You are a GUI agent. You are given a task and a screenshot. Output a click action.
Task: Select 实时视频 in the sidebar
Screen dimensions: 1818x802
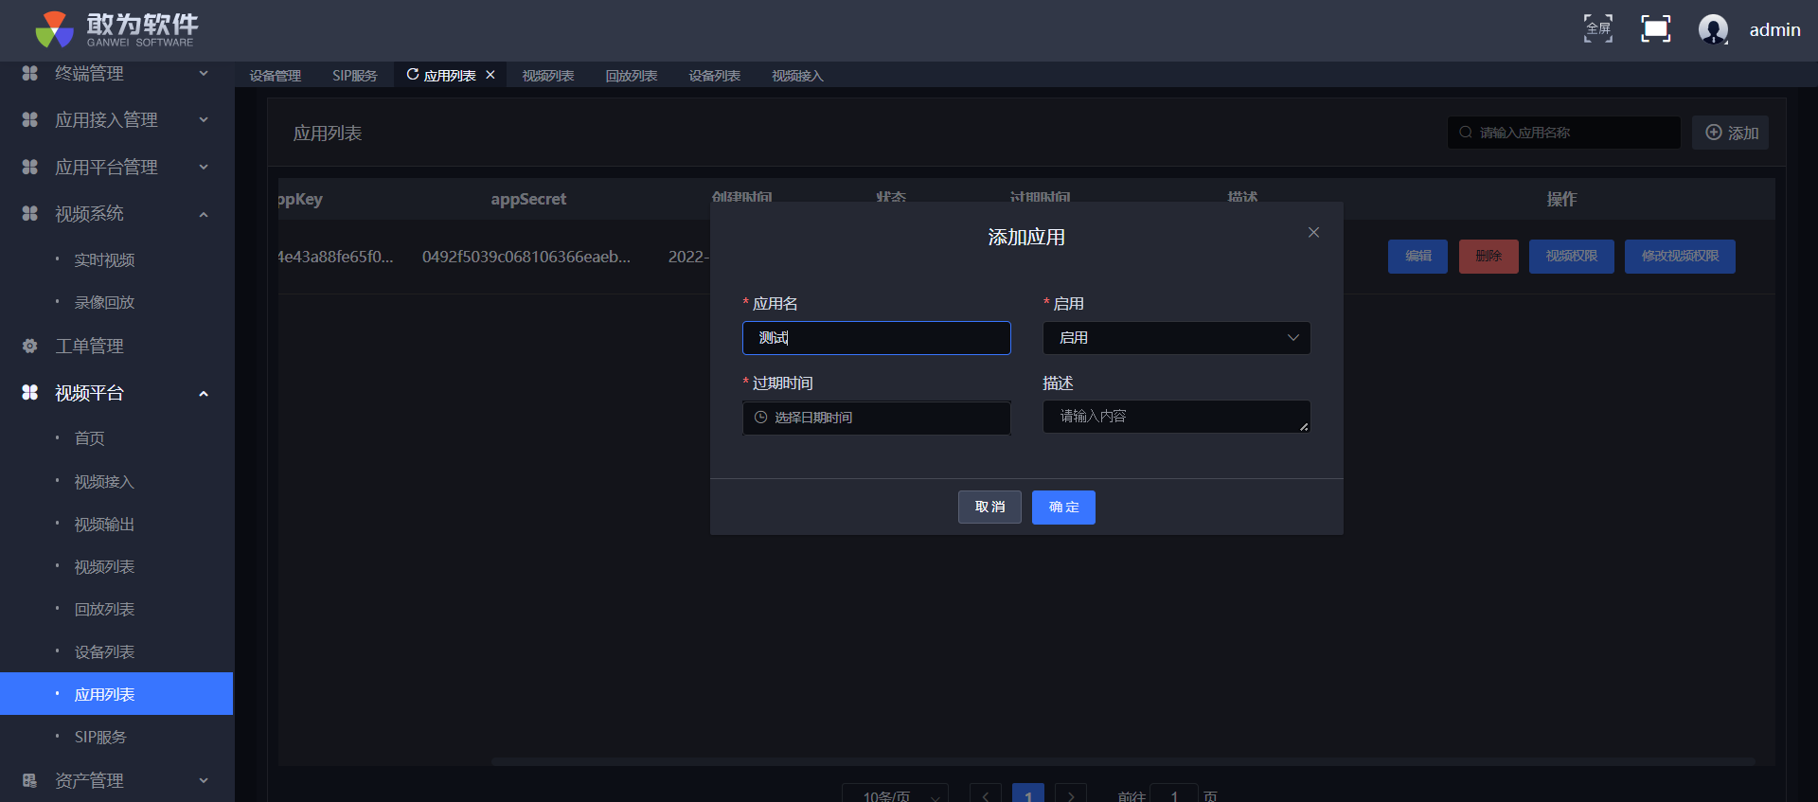[104, 260]
